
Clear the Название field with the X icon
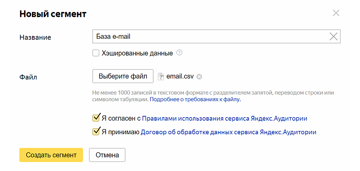point(333,36)
